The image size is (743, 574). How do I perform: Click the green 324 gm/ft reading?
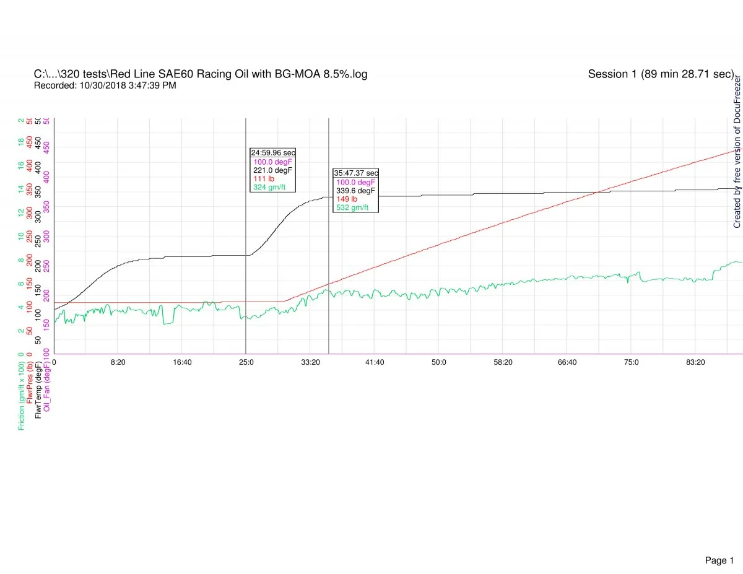coord(269,187)
